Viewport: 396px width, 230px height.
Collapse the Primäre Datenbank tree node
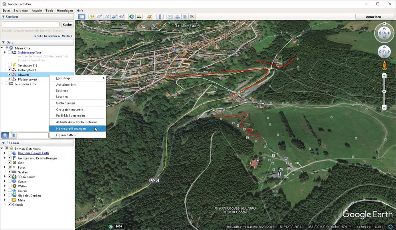click(2, 149)
